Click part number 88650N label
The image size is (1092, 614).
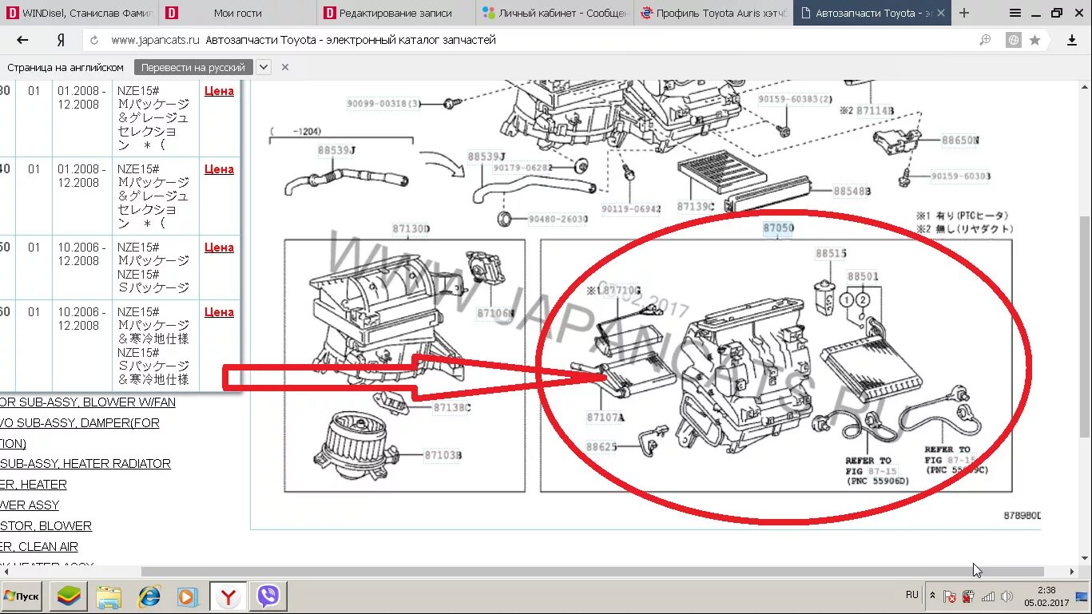coord(961,141)
